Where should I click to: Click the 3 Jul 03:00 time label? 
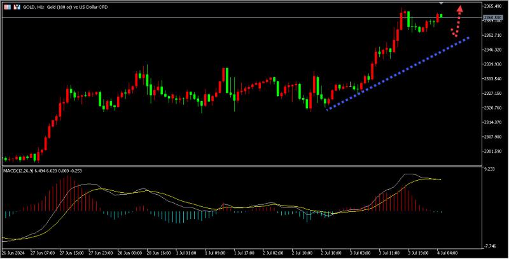point(361,253)
